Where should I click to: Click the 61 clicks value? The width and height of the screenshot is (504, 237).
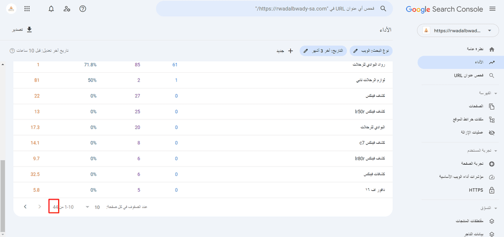coord(175,65)
